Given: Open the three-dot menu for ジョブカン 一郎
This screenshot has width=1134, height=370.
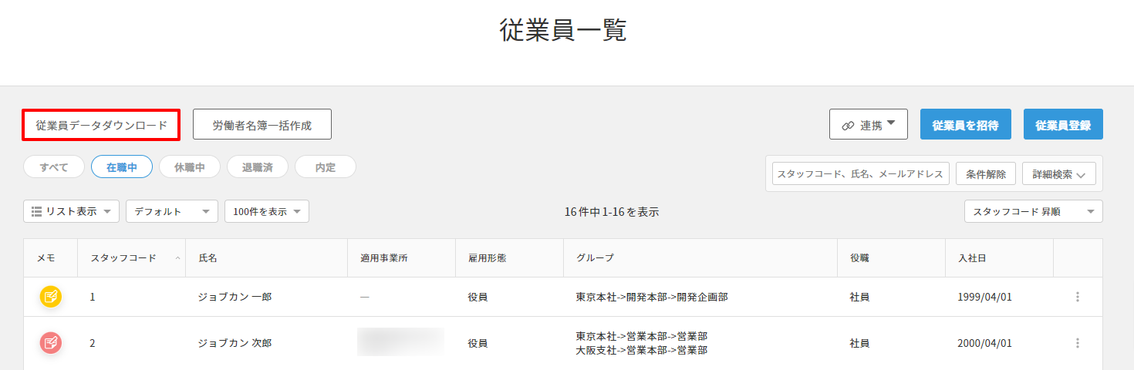Looking at the screenshot, I should click(x=1078, y=297).
